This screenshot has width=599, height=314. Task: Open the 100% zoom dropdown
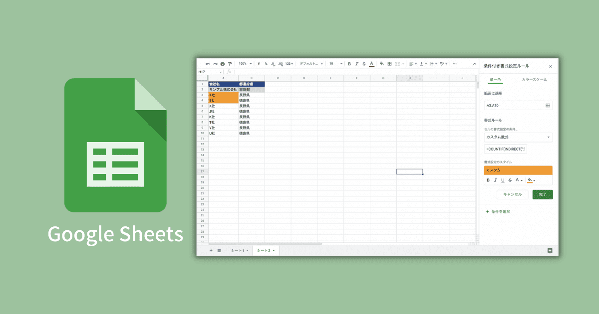[x=245, y=64]
